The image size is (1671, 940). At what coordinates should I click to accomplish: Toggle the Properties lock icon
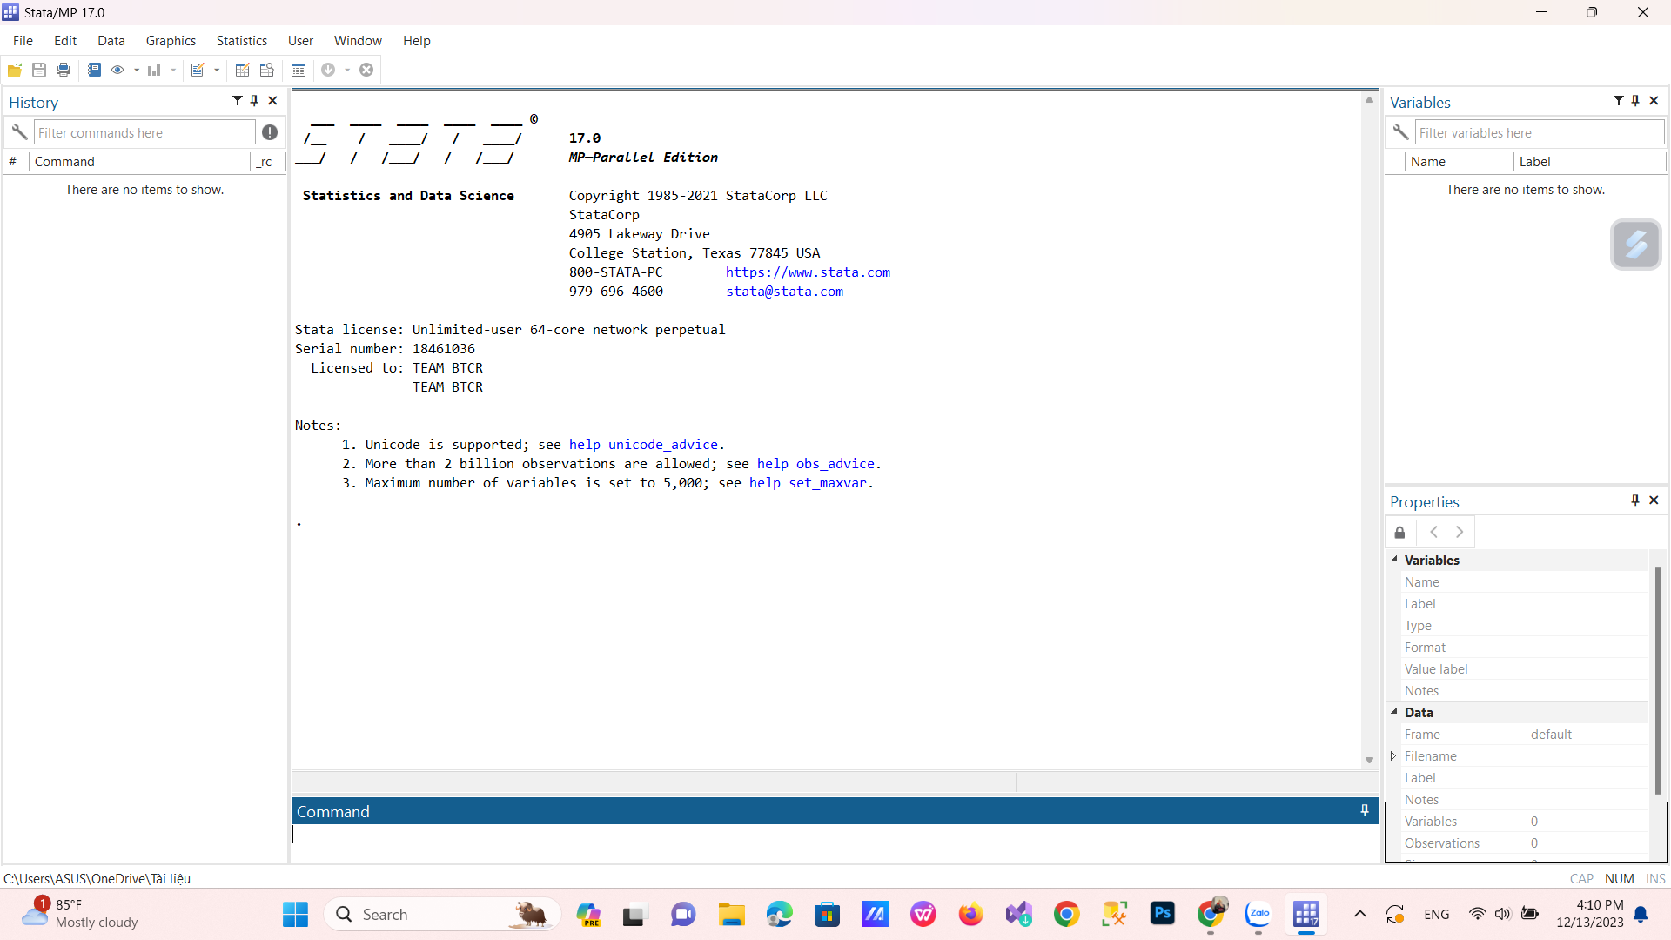(1399, 532)
